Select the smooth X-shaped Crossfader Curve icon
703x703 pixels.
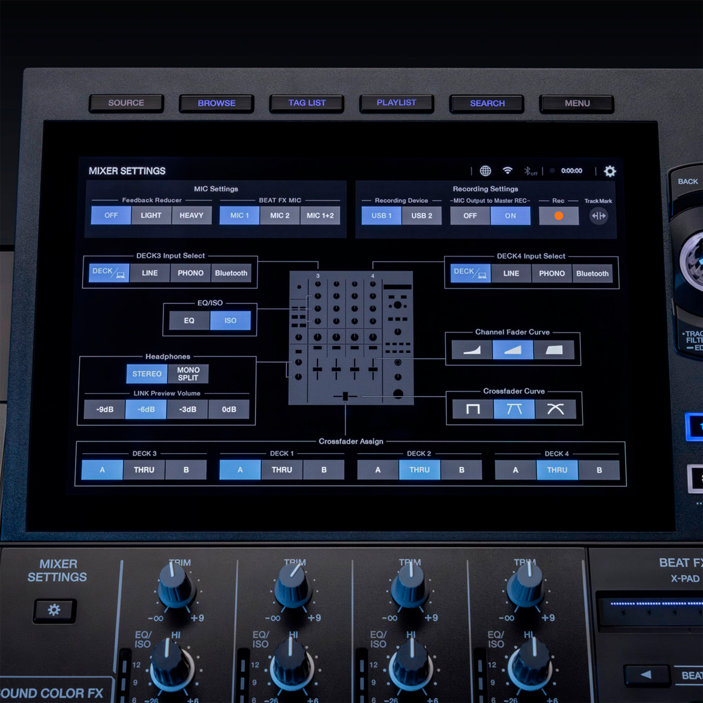556,409
